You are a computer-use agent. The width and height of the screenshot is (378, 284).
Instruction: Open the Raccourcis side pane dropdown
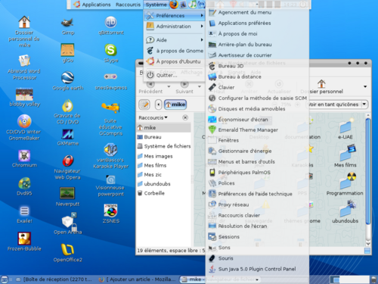coord(153,117)
